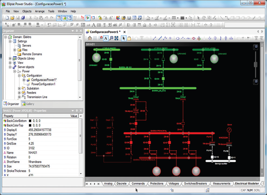267x195 pixels.
Task: Toggle the grid display icon in modeler toolbar
Action: tap(95, 38)
